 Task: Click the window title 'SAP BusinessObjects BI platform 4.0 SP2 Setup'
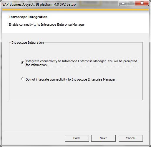(x=39, y=4)
